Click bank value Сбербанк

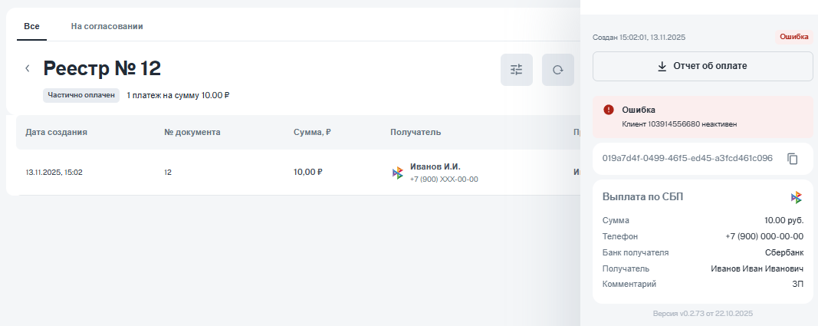[x=784, y=252]
